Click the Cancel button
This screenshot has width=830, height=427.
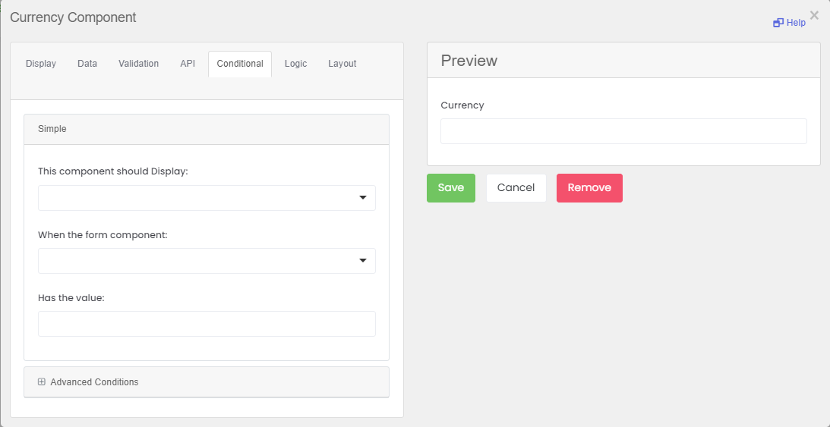[x=516, y=187]
